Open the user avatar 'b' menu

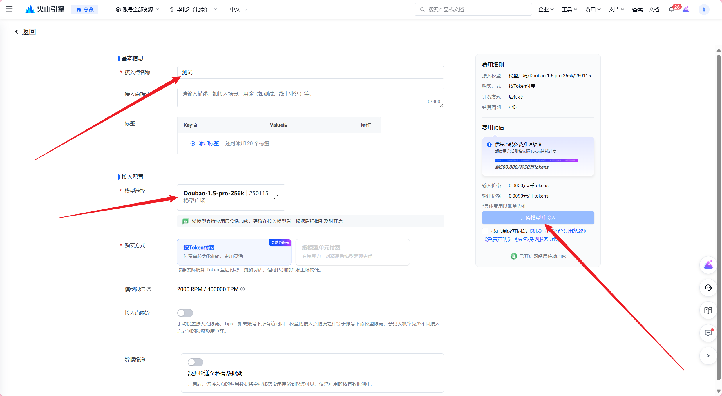click(704, 10)
